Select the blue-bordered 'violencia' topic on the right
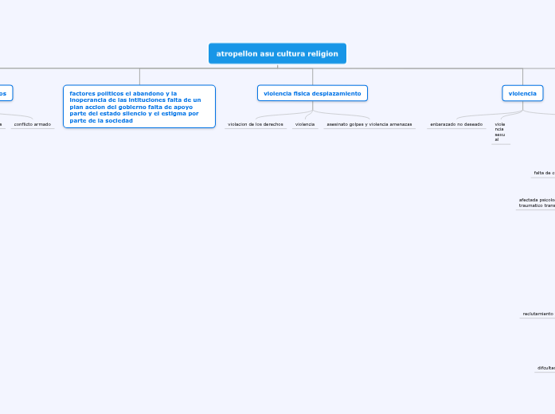This screenshot has width=555, height=414. point(522,93)
